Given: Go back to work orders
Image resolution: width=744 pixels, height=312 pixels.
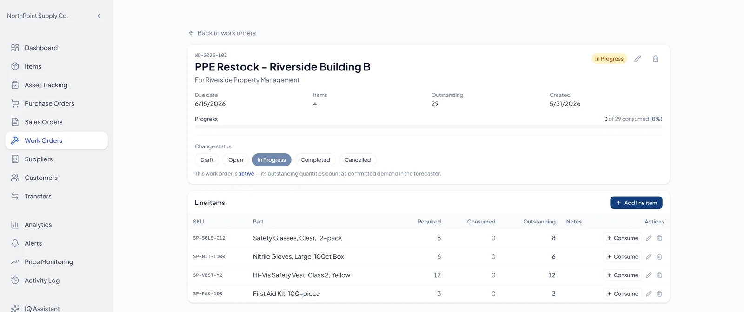Looking at the screenshot, I should (x=222, y=33).
